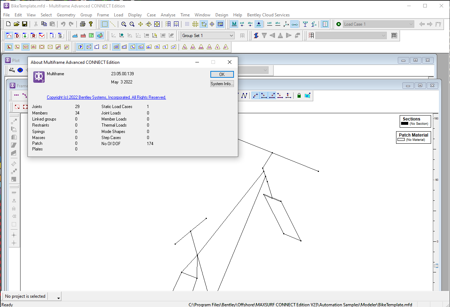Viewport: 450px width, 307px height.
Task: Click the red R results window icon
Action: coord(33,36)
